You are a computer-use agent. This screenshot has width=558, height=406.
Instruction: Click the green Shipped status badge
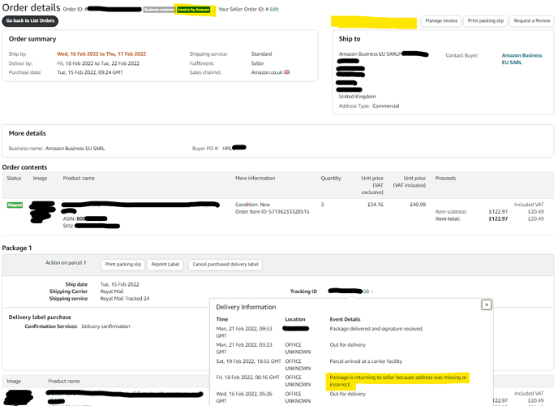tap(14, 205)
